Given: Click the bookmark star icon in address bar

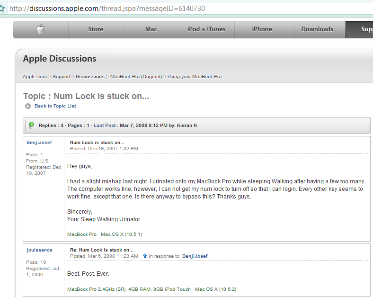Looking at the screenshot, I should (2, 9).
